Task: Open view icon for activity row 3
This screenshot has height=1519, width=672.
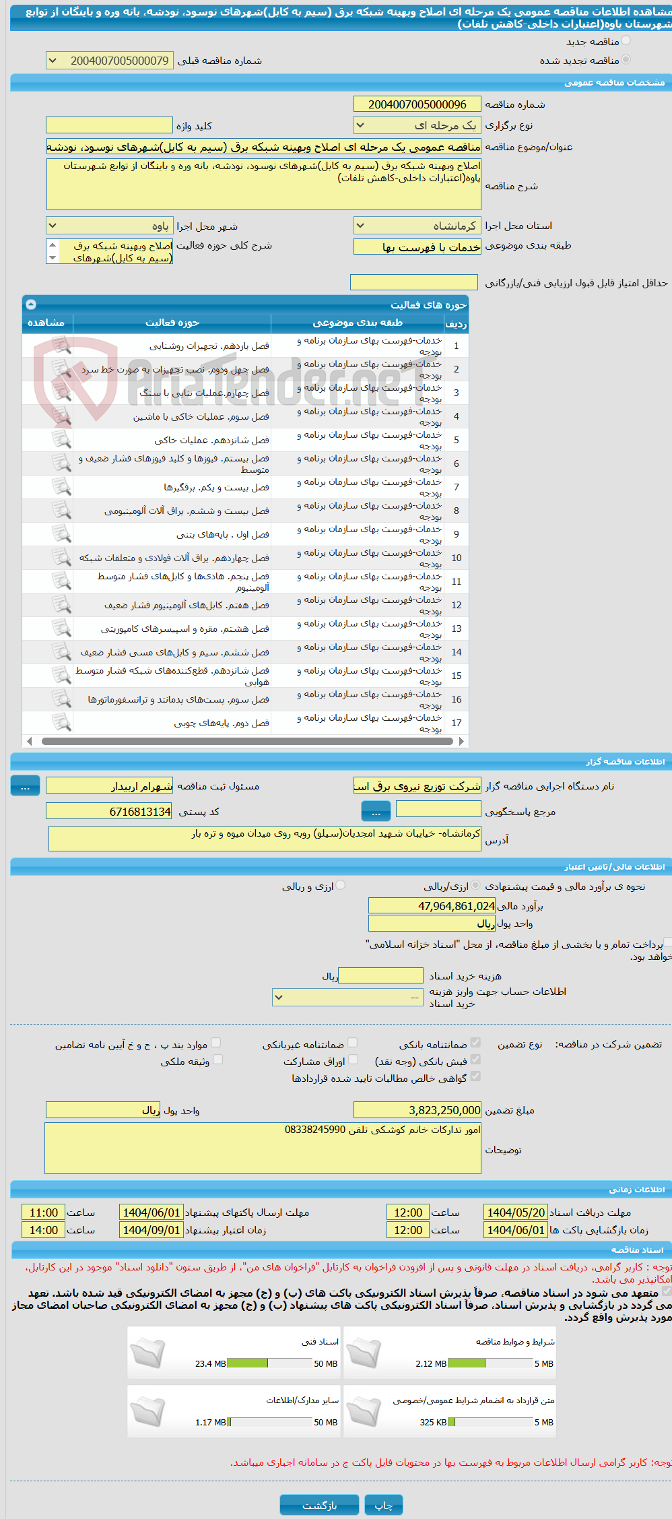Action: pyautogui.click(x=61, y=393)
